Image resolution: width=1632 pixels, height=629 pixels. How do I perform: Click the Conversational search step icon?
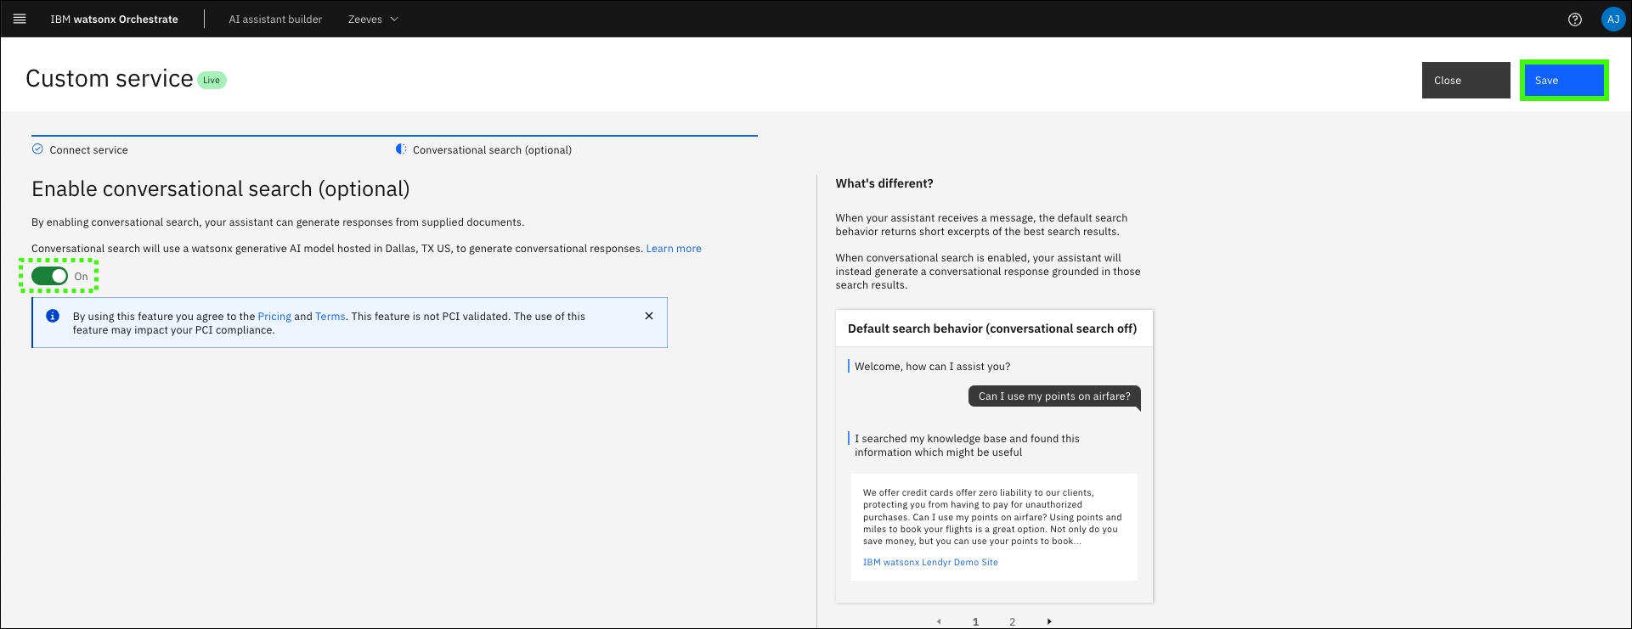point(401,149)
